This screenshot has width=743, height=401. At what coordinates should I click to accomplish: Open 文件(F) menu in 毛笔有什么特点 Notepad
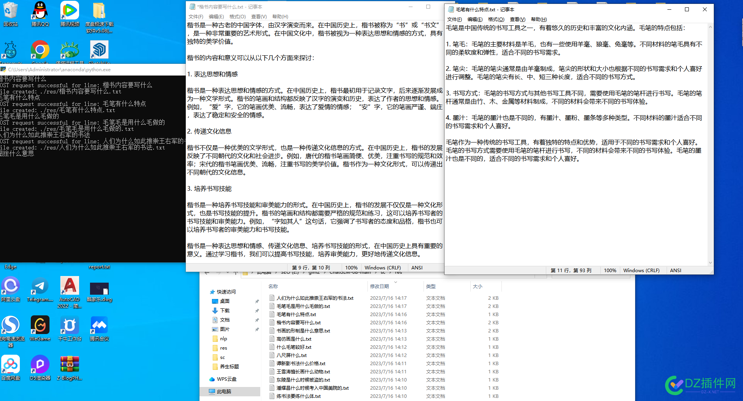click(455, 19)
